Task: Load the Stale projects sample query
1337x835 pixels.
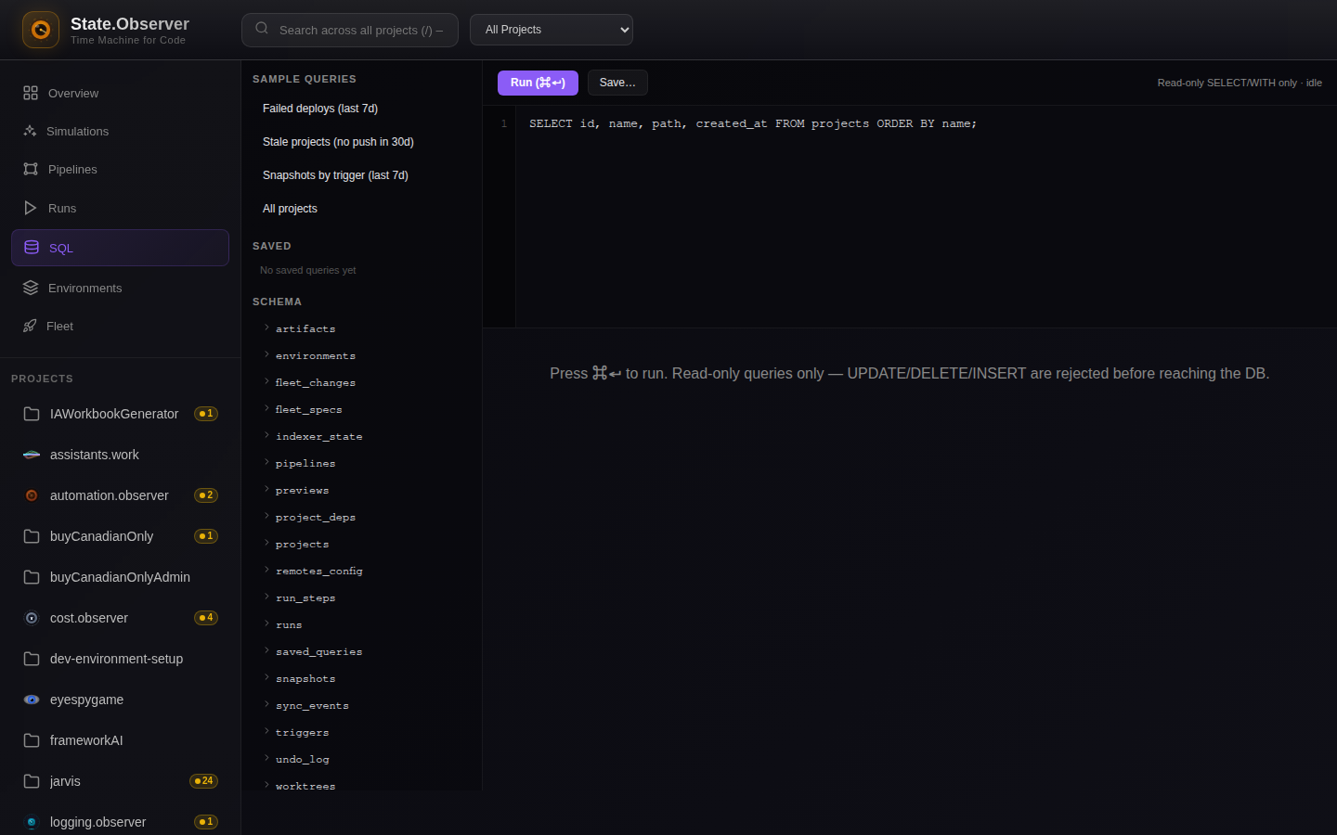Action: 361,142
